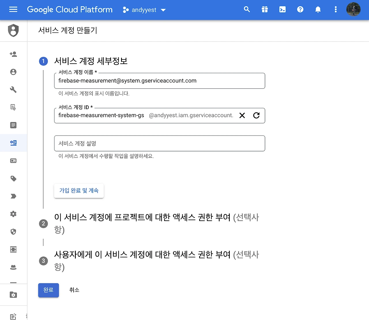Screen dimensions: 369x320
Task: Open the help question mark icon
Action: point(300,10)
